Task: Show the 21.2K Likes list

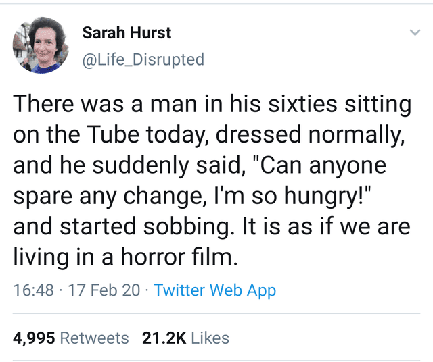Action: [x=186, y=338]
